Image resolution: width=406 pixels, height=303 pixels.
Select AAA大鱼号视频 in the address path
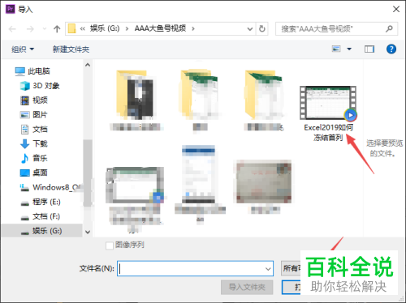[x=160, y=28]
